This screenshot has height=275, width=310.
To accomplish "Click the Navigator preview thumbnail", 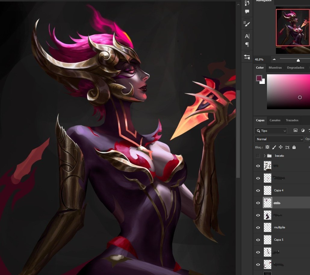I will pos(293,30).
